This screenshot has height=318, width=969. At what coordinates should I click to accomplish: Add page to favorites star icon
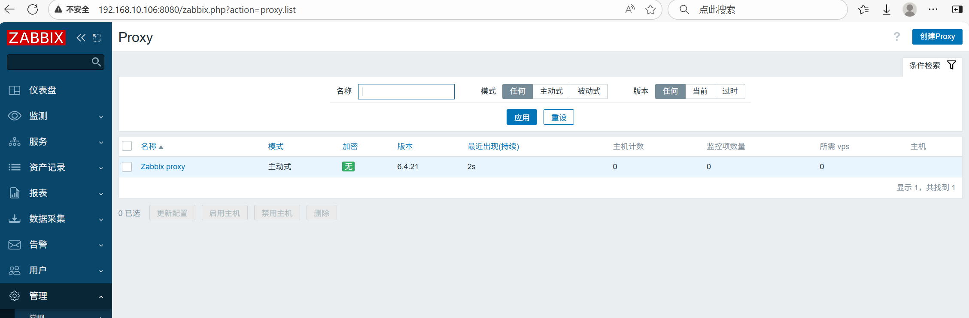click(x=650, y=9)
